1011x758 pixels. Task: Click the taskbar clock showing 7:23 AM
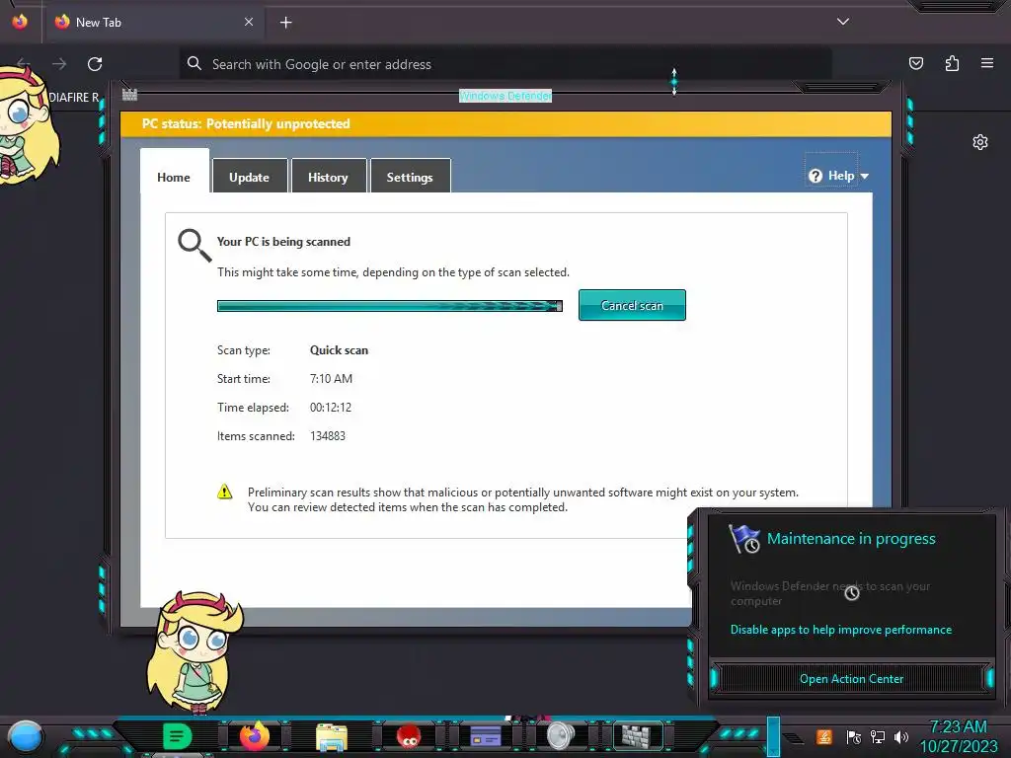[958, 736]
